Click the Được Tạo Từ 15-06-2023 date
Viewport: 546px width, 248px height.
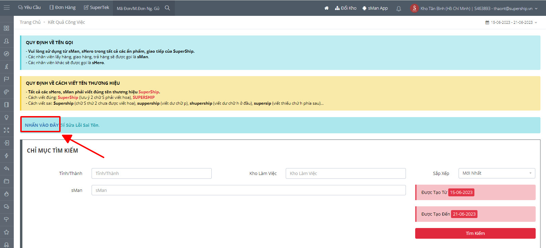pos(461,193)
